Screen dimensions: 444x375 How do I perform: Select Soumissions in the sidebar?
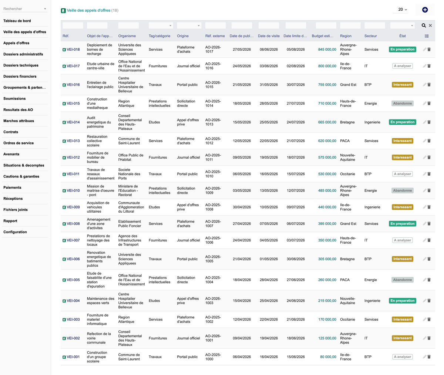(x=14, y=98)
